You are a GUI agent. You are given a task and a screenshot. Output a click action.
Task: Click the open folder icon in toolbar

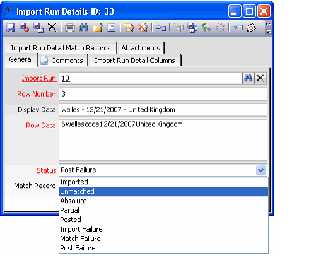click(x=98, y=28)
